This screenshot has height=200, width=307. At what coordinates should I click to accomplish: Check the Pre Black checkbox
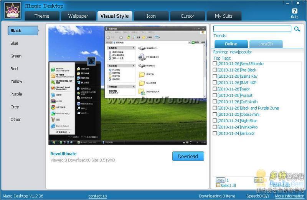coord(215,70)
